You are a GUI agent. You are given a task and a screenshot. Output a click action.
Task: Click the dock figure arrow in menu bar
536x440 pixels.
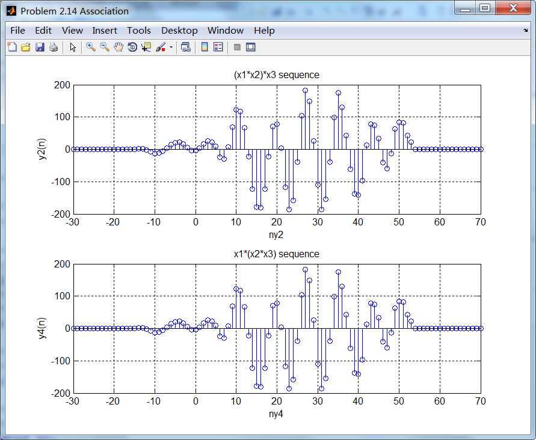525,31
